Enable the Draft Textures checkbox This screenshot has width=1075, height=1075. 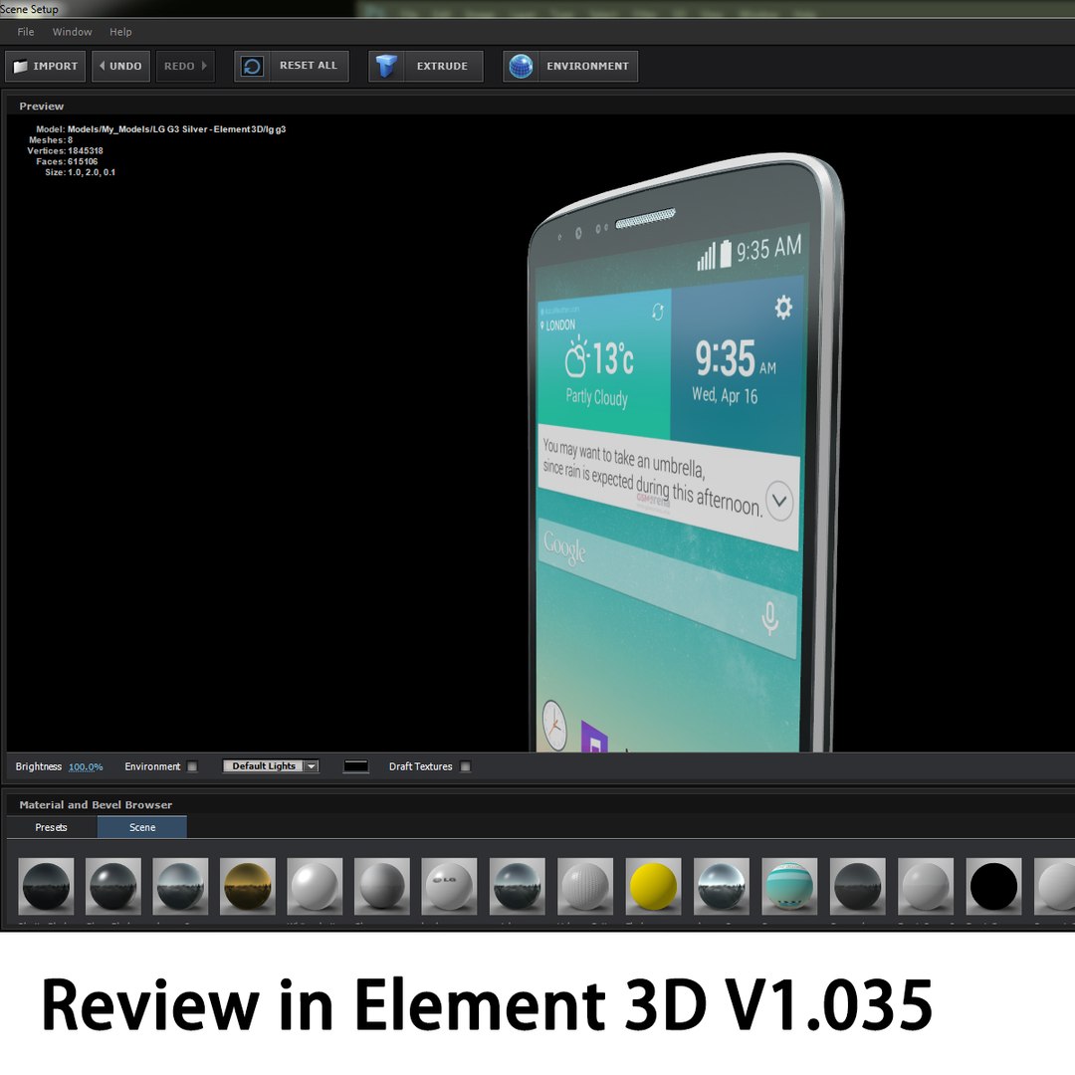pyautogui.click(x=466, y=766)
